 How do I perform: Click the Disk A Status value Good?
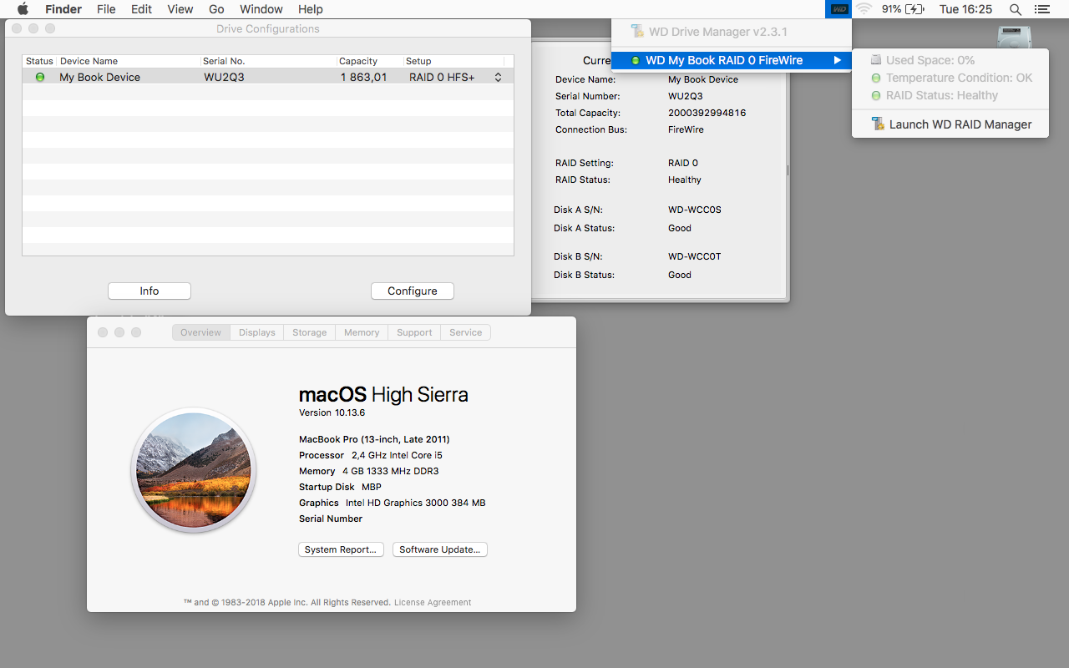pyautogui.click(x=680, y=228)
